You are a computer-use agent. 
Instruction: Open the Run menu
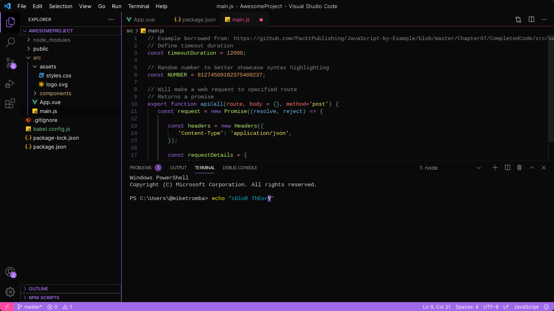coord(117,6)
